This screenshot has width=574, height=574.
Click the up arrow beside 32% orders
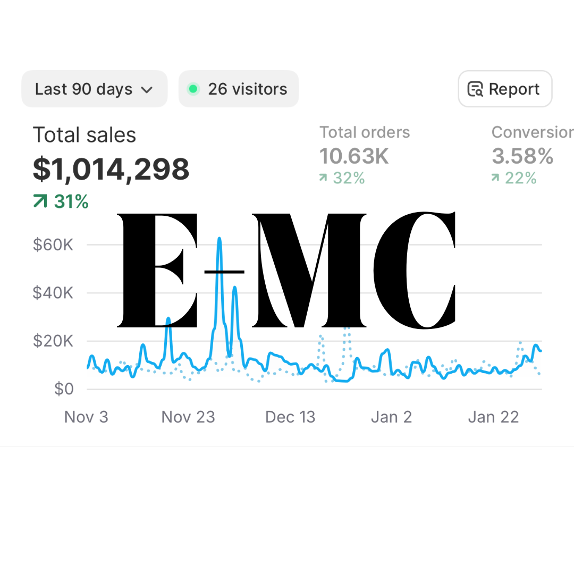pos(323,178)
